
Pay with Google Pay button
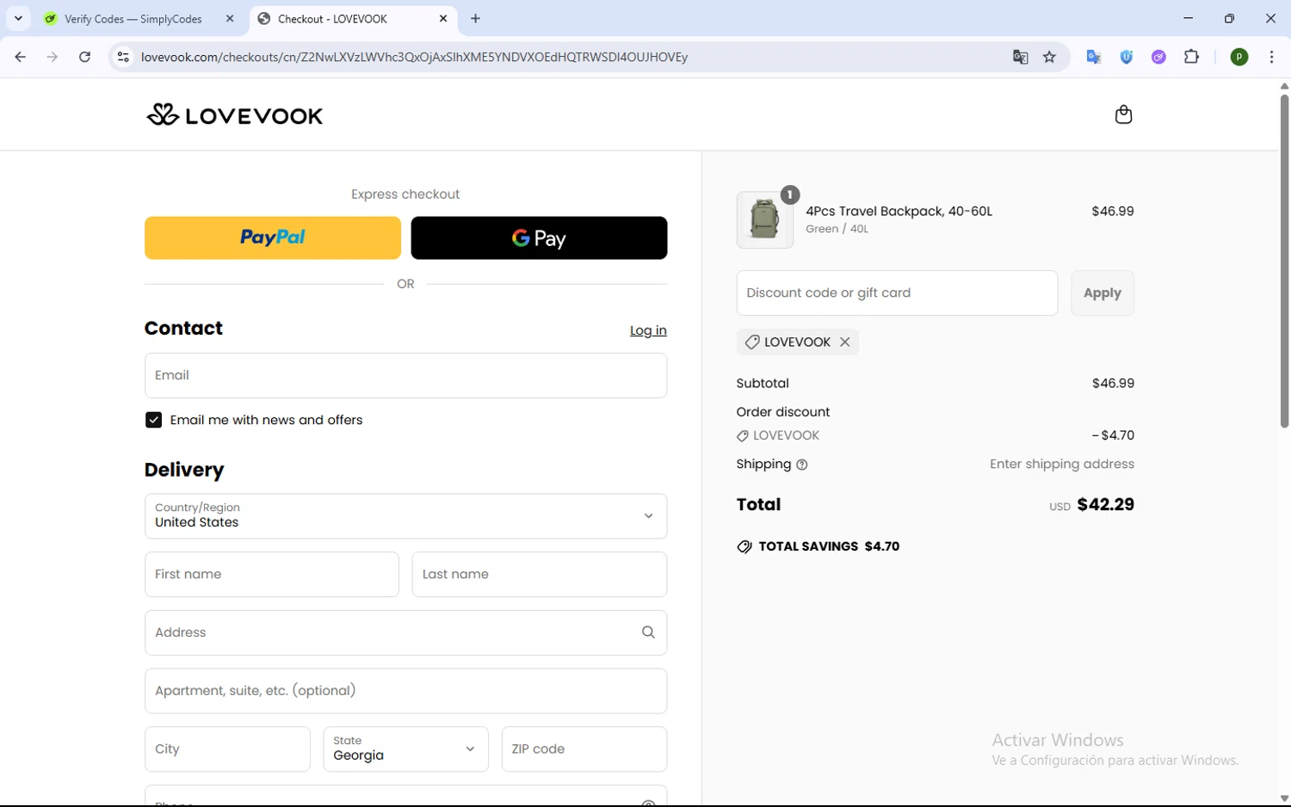coord(539,237)
